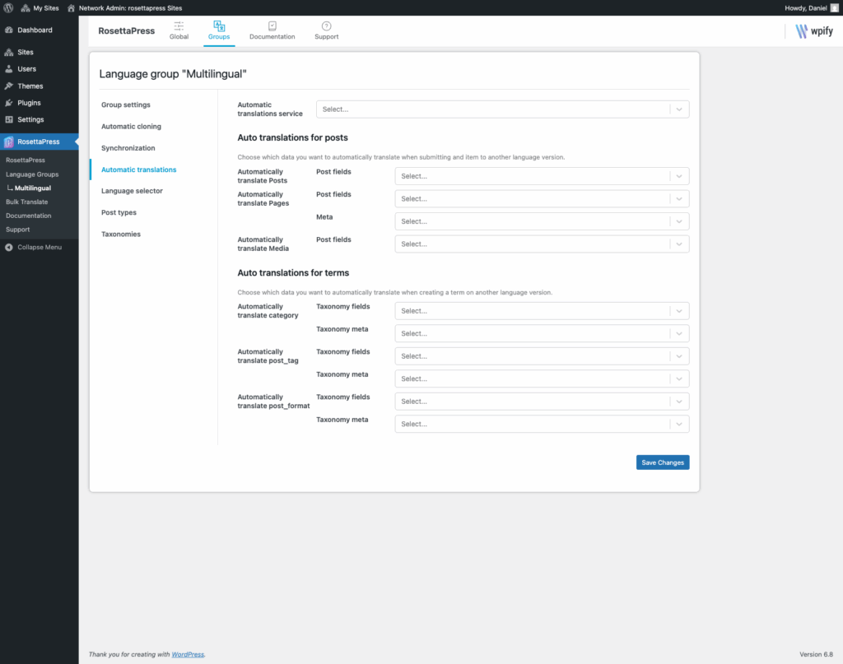Open category Taxonomy fields dropdown
This screenshot has height=664, width=843.
[542, 311]
